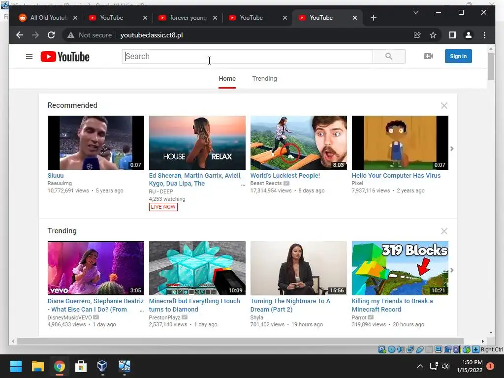The height and width of the screenshot is (378, 504).
Task: Click the horizontal scrollbar right arrow
Action: 482,342
